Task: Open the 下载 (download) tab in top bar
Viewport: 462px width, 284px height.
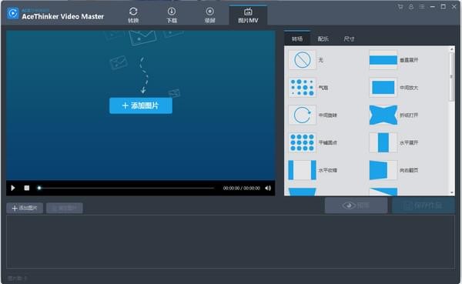Action: [x=172, y=15]
